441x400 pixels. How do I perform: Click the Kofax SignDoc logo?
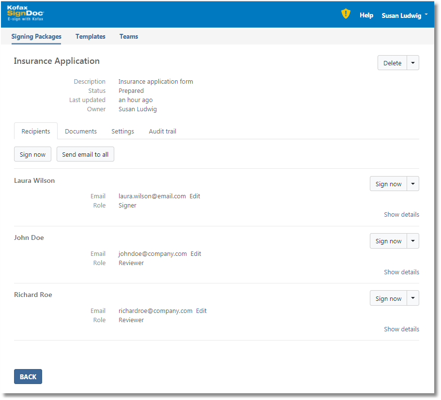pyautogui.click(x=26, y=14)
